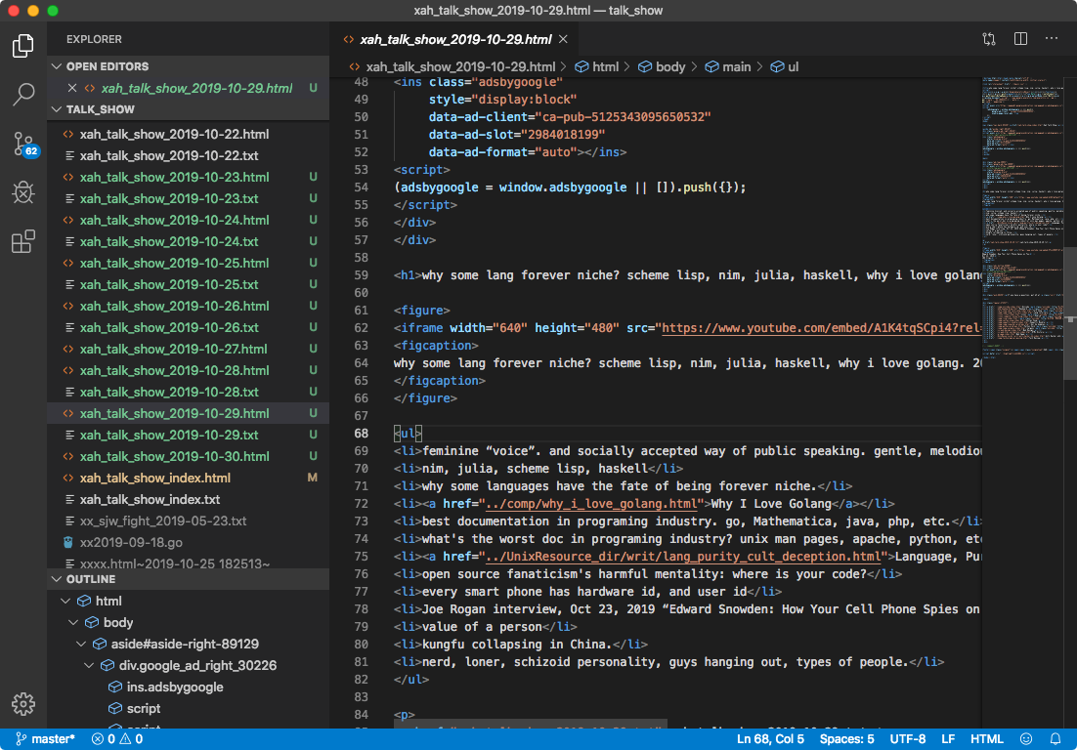Click breadcrumb file xah_talk_show_2019-10-29.html
The image size is (1077, 750).
[x=459, y=66]
